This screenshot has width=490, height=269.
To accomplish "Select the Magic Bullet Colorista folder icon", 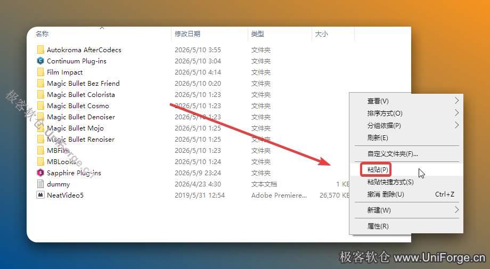I will click(40, 95).
